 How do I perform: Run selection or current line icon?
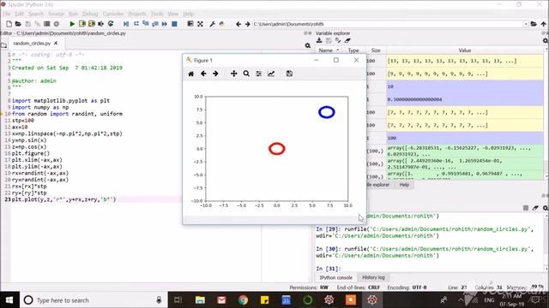point(101,24)
